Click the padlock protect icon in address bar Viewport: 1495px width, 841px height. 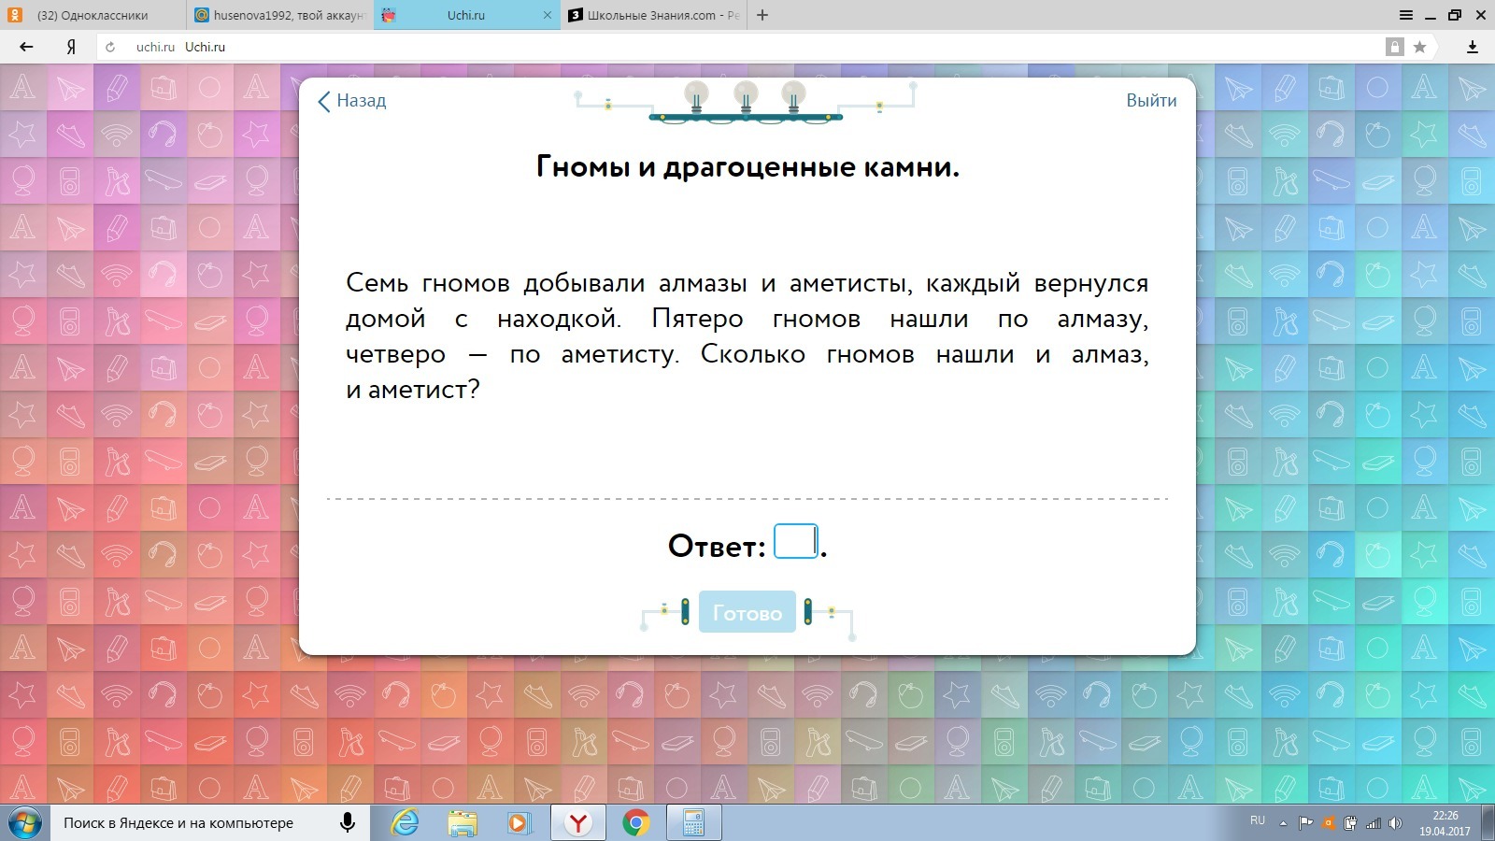(1394, 47)
